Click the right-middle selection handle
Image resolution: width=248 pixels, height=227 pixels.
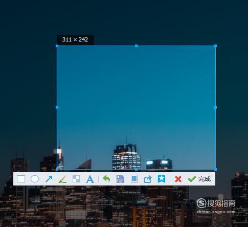[x=215, y=108]
